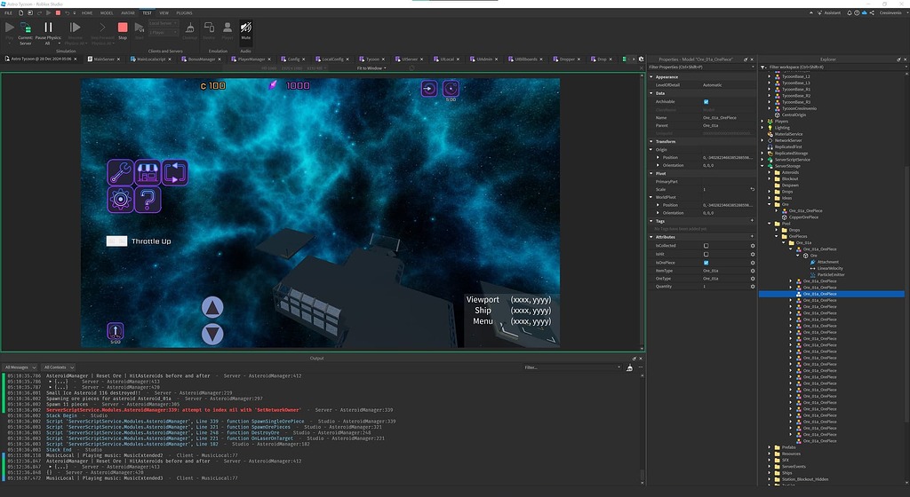Switch to the PlayerManager script tab
This screenshot has height=497, width=910.
[250, 59]
